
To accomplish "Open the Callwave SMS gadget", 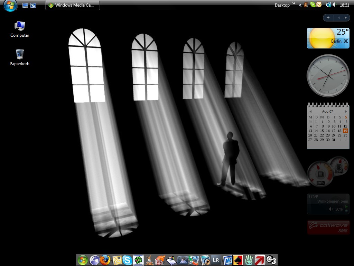I will click(x=328, y=228).
